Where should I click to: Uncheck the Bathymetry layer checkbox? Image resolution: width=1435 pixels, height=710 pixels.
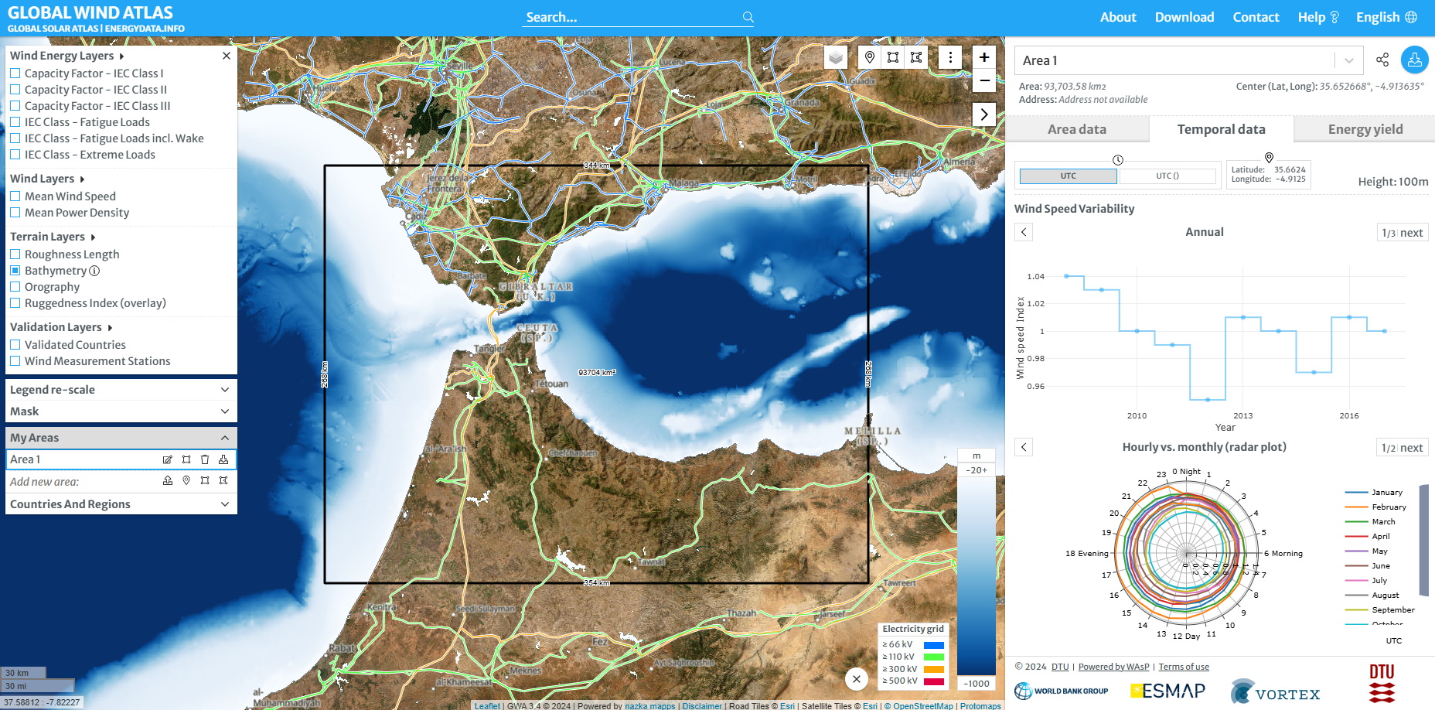coord(15,271)
